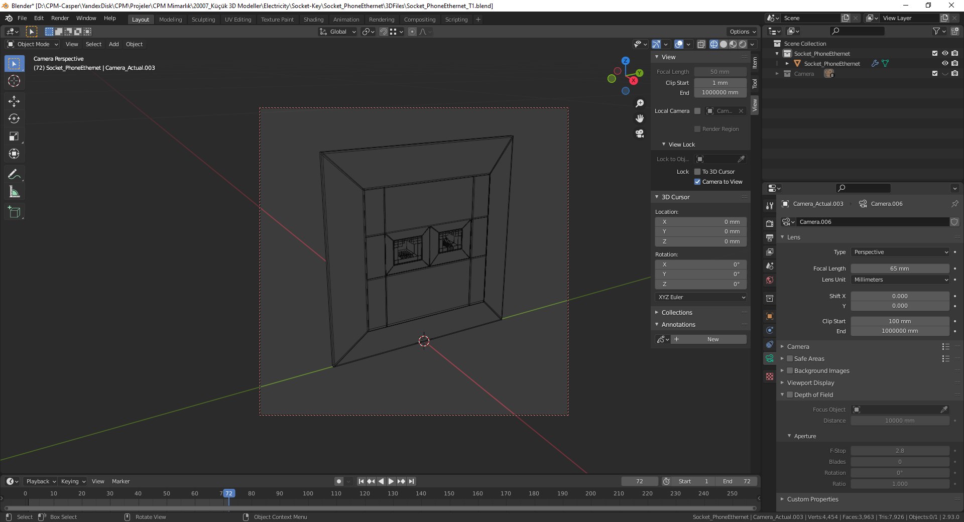Open the Object Constraint properties tab

(x=770, y=344)
